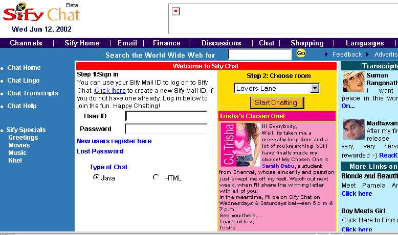Open Music under Sify Specials
Viewport: 398px width, 235px height.
click(x=17, y=153)
